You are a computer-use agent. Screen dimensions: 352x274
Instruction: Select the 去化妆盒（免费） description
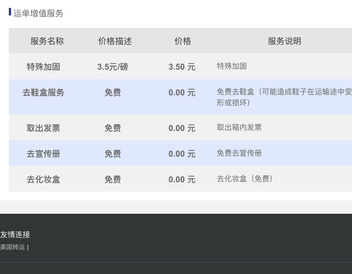[x=245, y=179]
